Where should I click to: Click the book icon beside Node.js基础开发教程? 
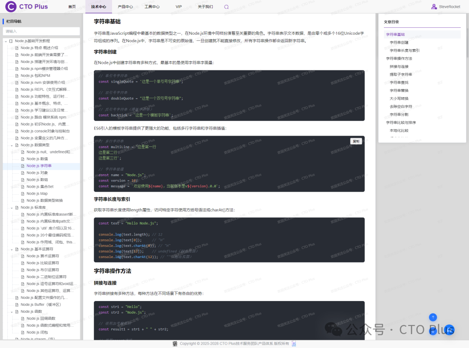[11, 41]
